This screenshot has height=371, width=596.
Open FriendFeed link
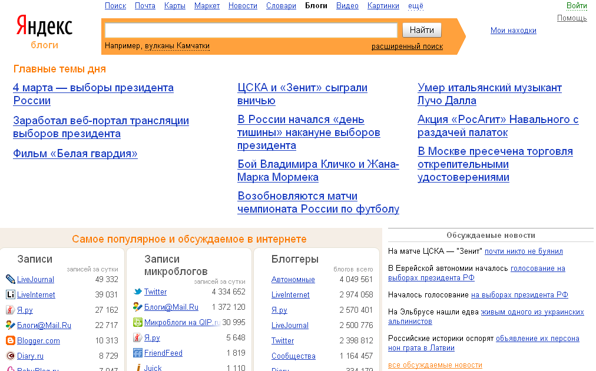click(164, 353)
